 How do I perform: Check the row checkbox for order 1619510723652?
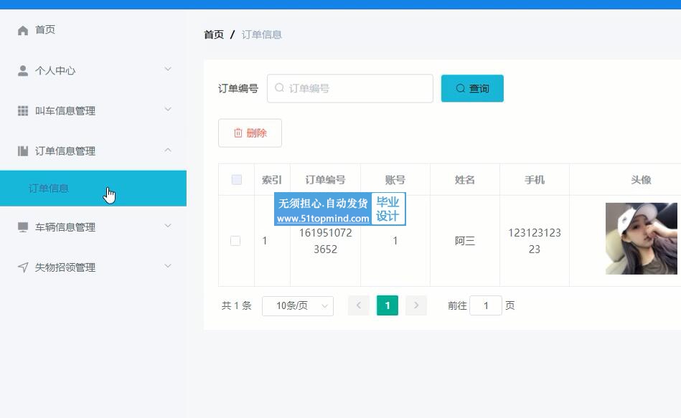click(235, 241)
